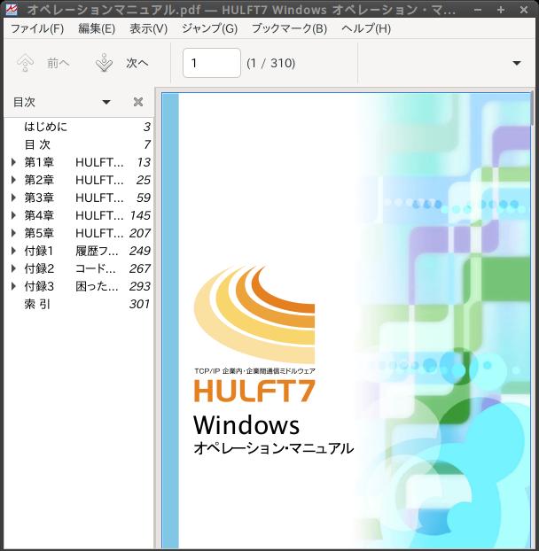The width and height of the screenshot is (539, 551).
Task: Open the 表示(V) menu
Action: pyautogui.click(x=148, y=28)
